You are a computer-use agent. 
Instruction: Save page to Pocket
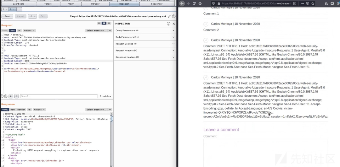point(308,3)
